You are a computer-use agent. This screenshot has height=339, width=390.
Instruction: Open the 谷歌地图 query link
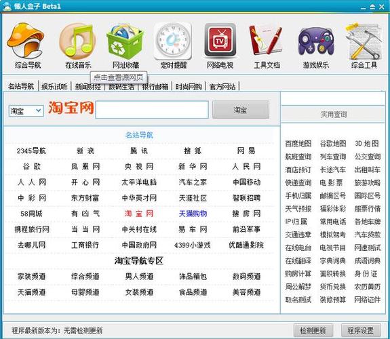click(333, 144)
